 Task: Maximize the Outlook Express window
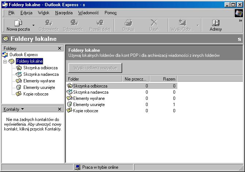point(233,5)
